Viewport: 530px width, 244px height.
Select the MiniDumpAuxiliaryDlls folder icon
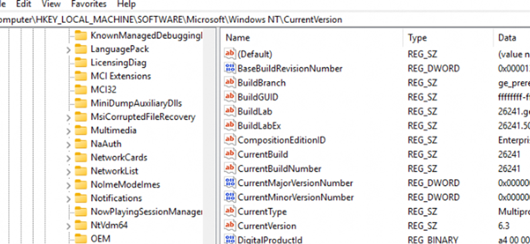coord(81,103)
